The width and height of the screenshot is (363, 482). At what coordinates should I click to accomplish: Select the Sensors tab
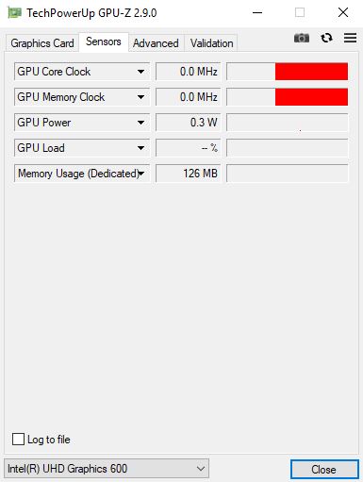[104, 42]
